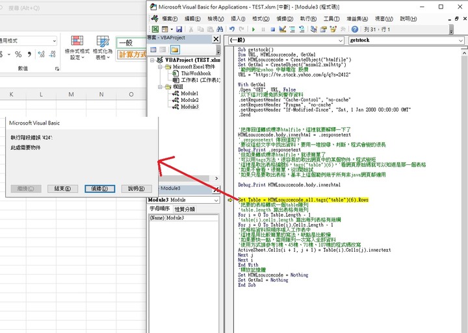Click the blue Help question mark icon

[x=355, y=29]
